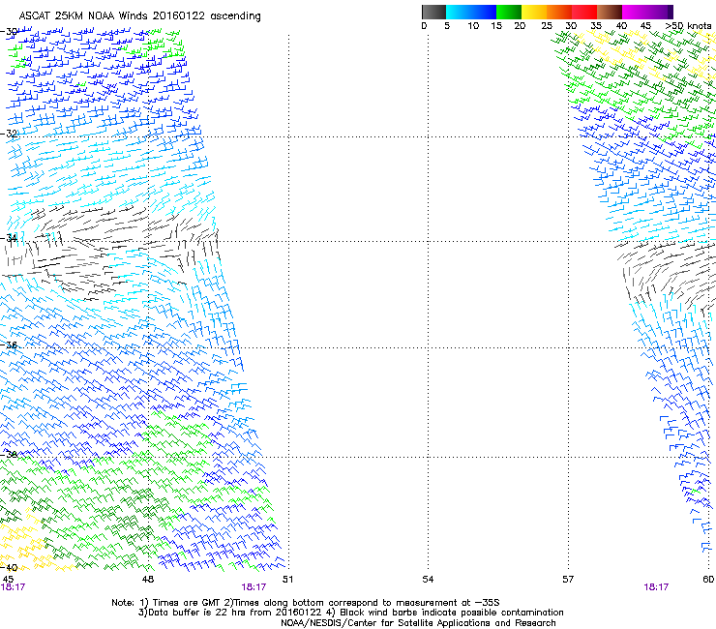Click the "-38" latitude axis label
Image resolution: width=716 pixels, height=629 pixels.
click(9, 455)
